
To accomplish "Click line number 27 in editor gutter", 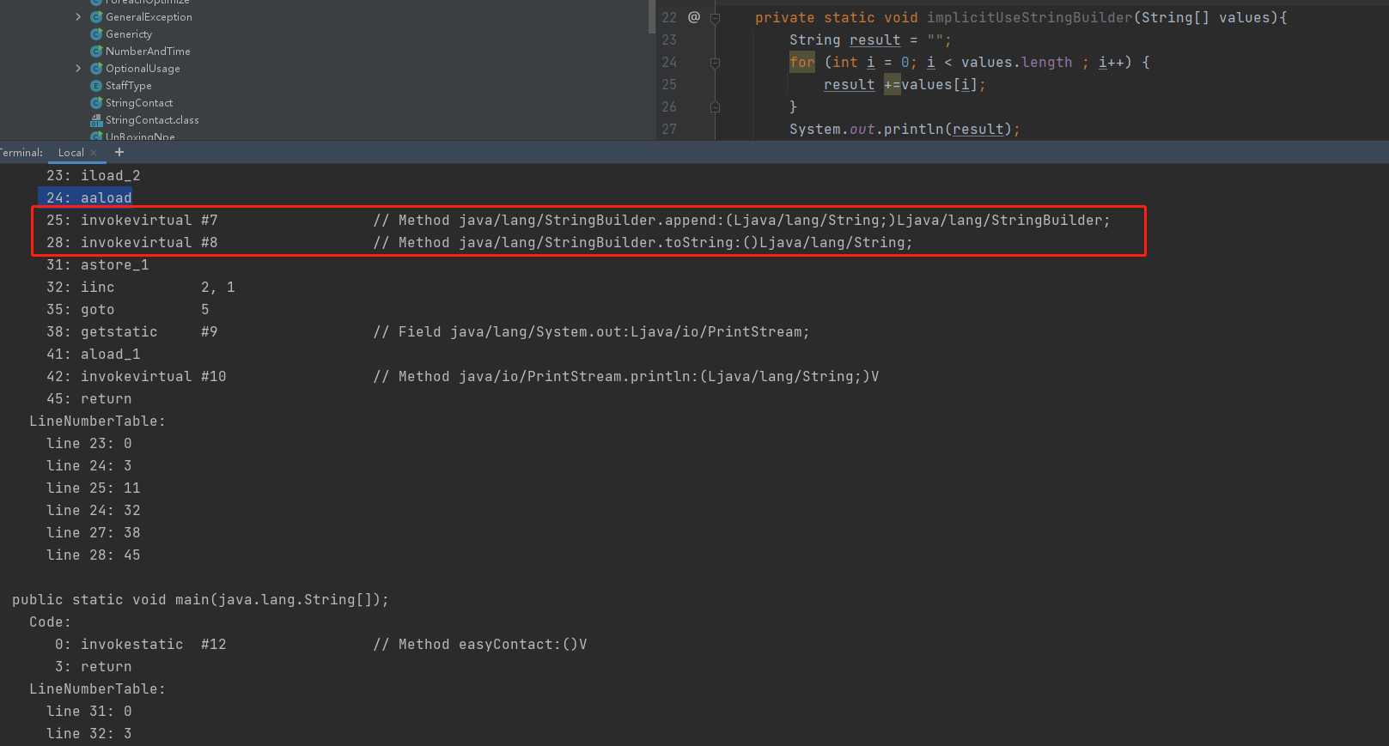I will [x=669, y=130].
